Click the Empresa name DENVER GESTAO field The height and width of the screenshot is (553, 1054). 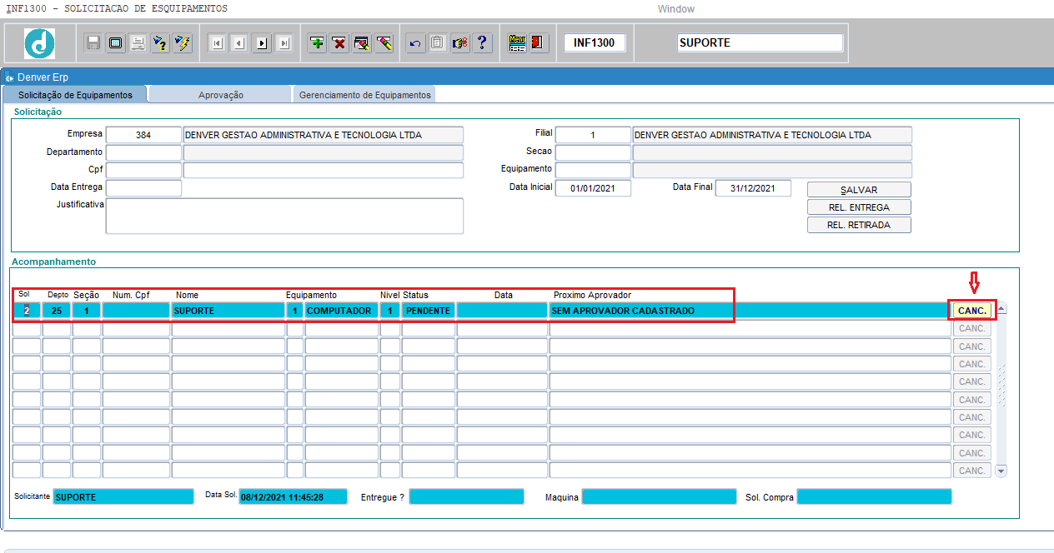(x=323, y=135)
